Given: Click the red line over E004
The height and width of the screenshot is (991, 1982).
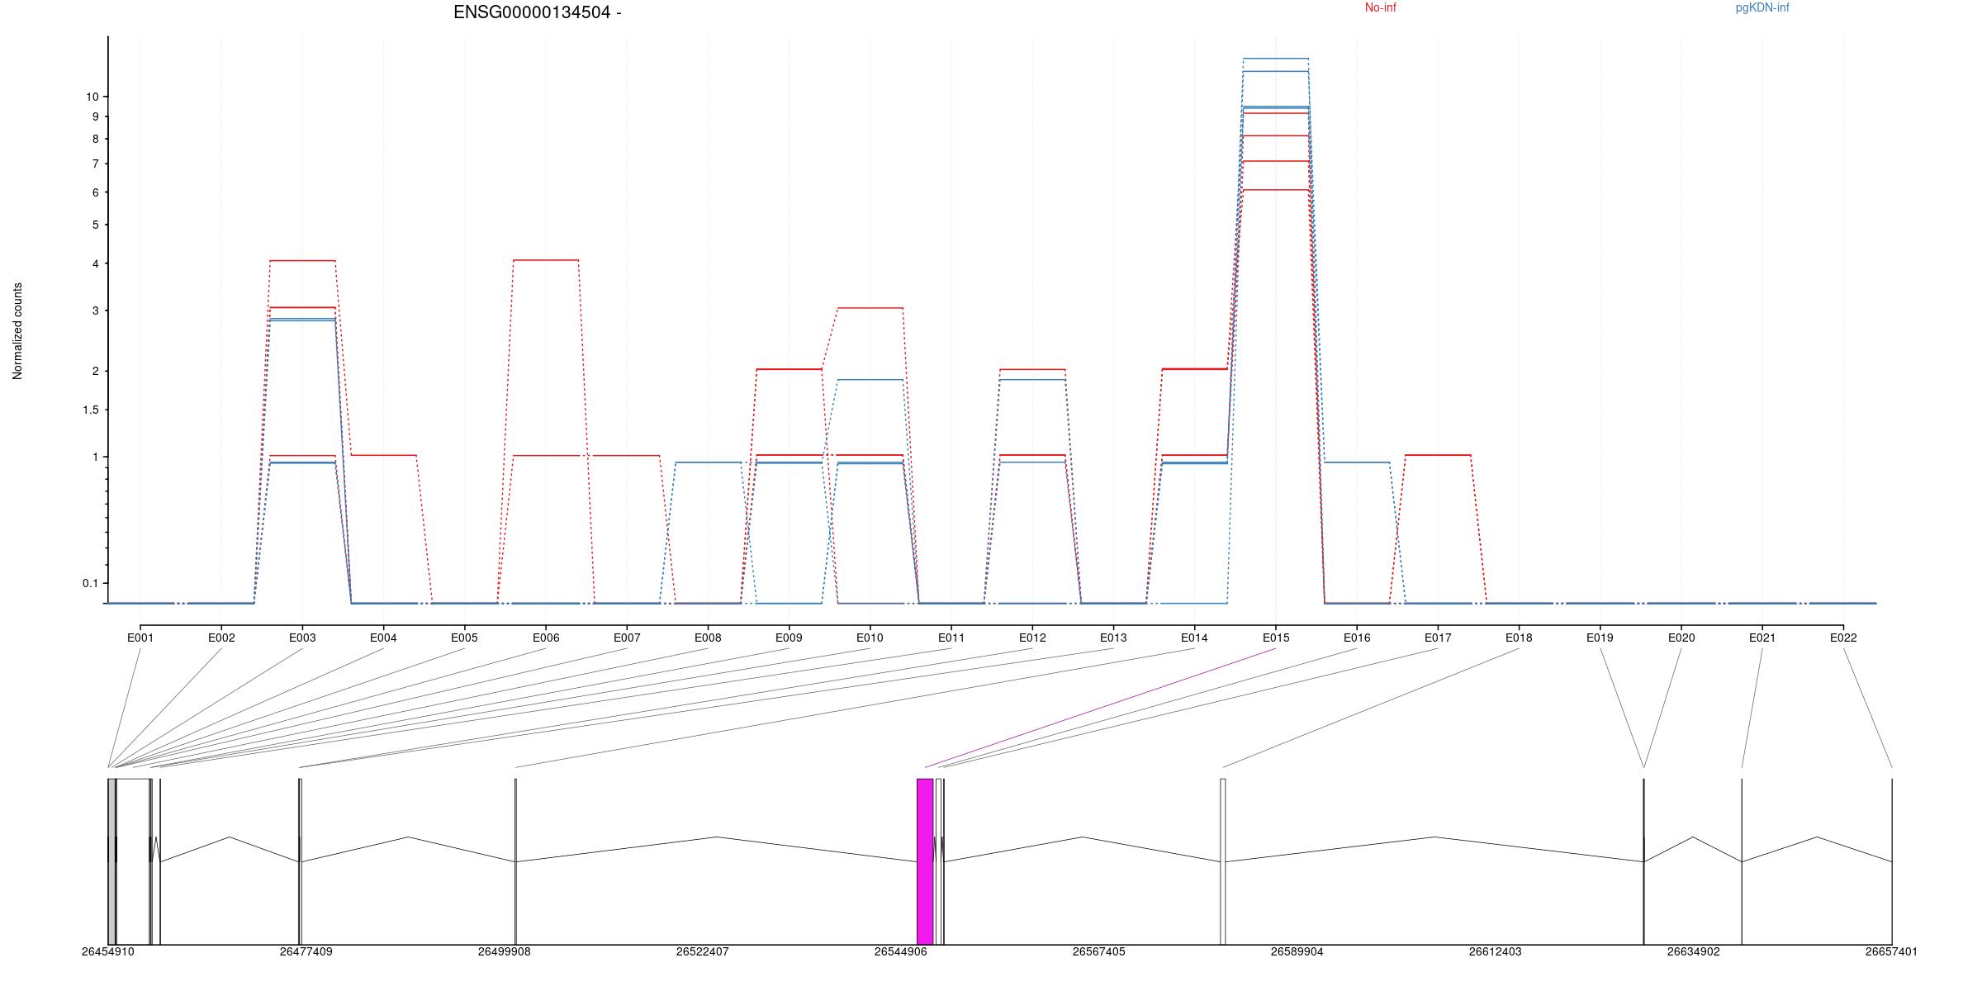Looking at the screenshot, I should (x=383, y=455).
